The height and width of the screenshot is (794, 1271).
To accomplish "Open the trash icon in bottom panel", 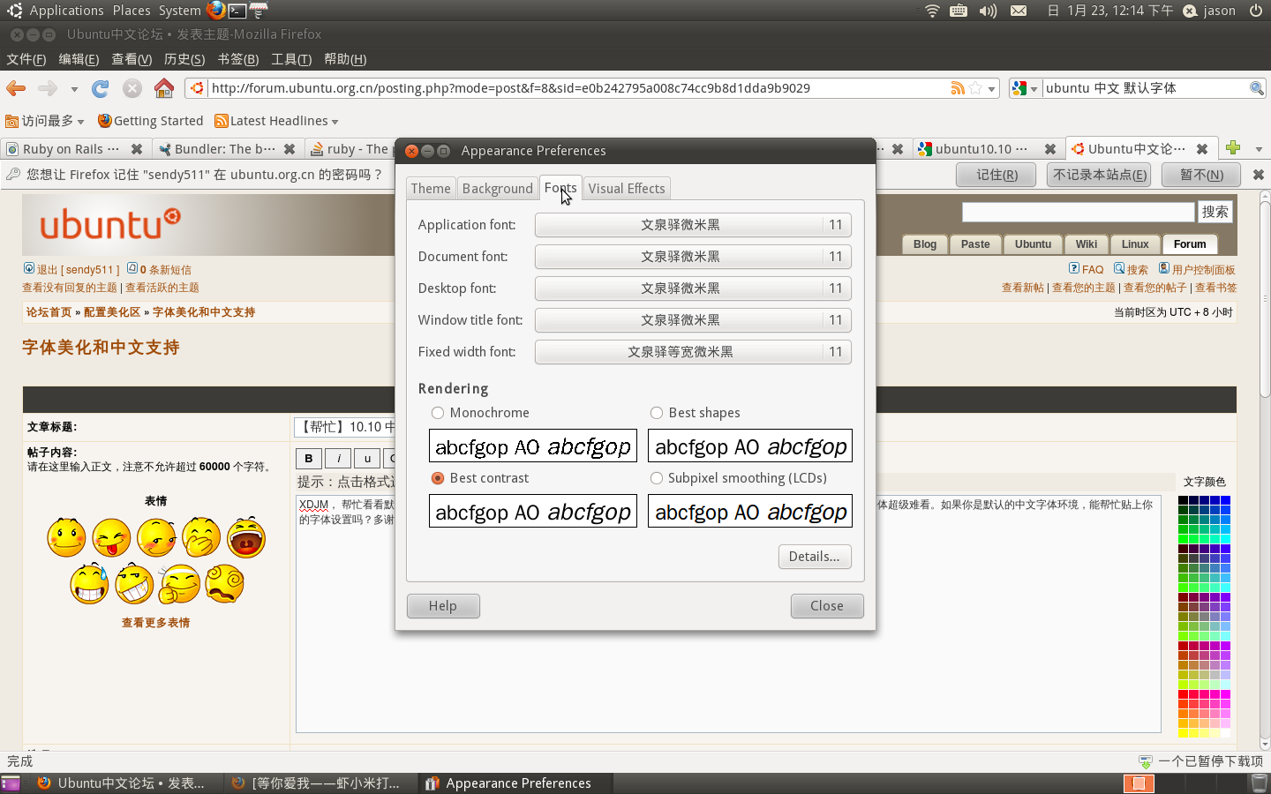I will coord(1260,783).
